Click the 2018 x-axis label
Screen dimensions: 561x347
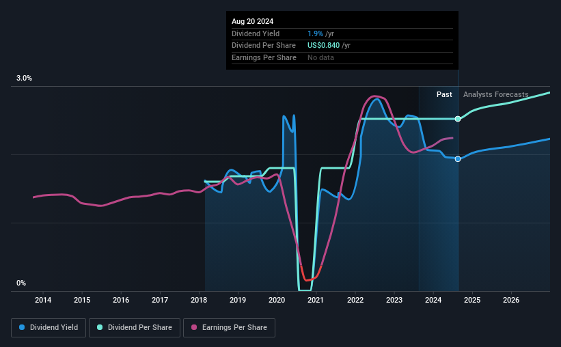[199, 300]
